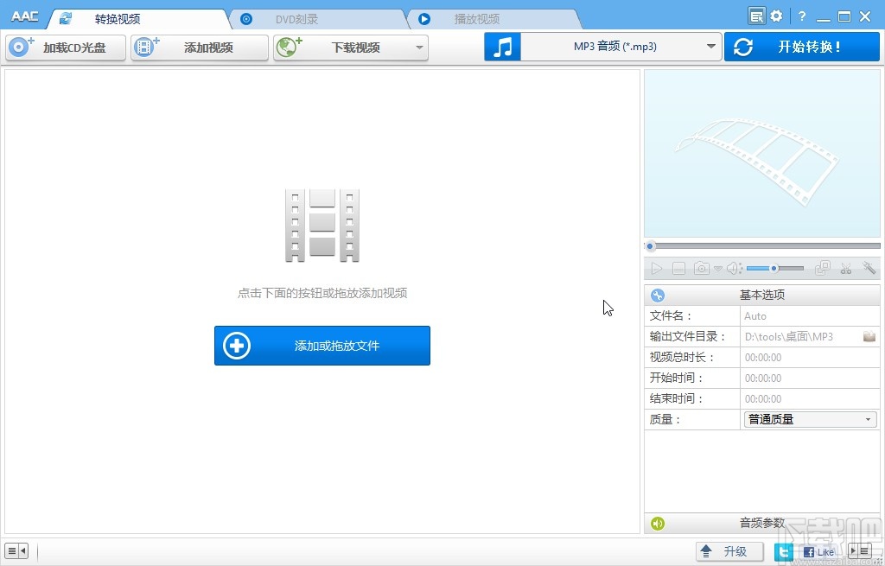Click the 开始转换 convert button

801,46
